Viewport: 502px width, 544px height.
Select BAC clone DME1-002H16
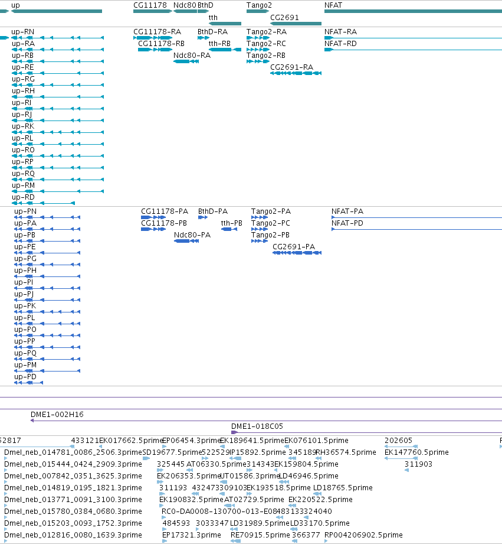(x=266, y=421)
